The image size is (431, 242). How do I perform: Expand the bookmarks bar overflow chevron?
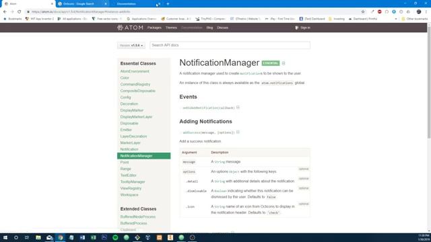396,19
